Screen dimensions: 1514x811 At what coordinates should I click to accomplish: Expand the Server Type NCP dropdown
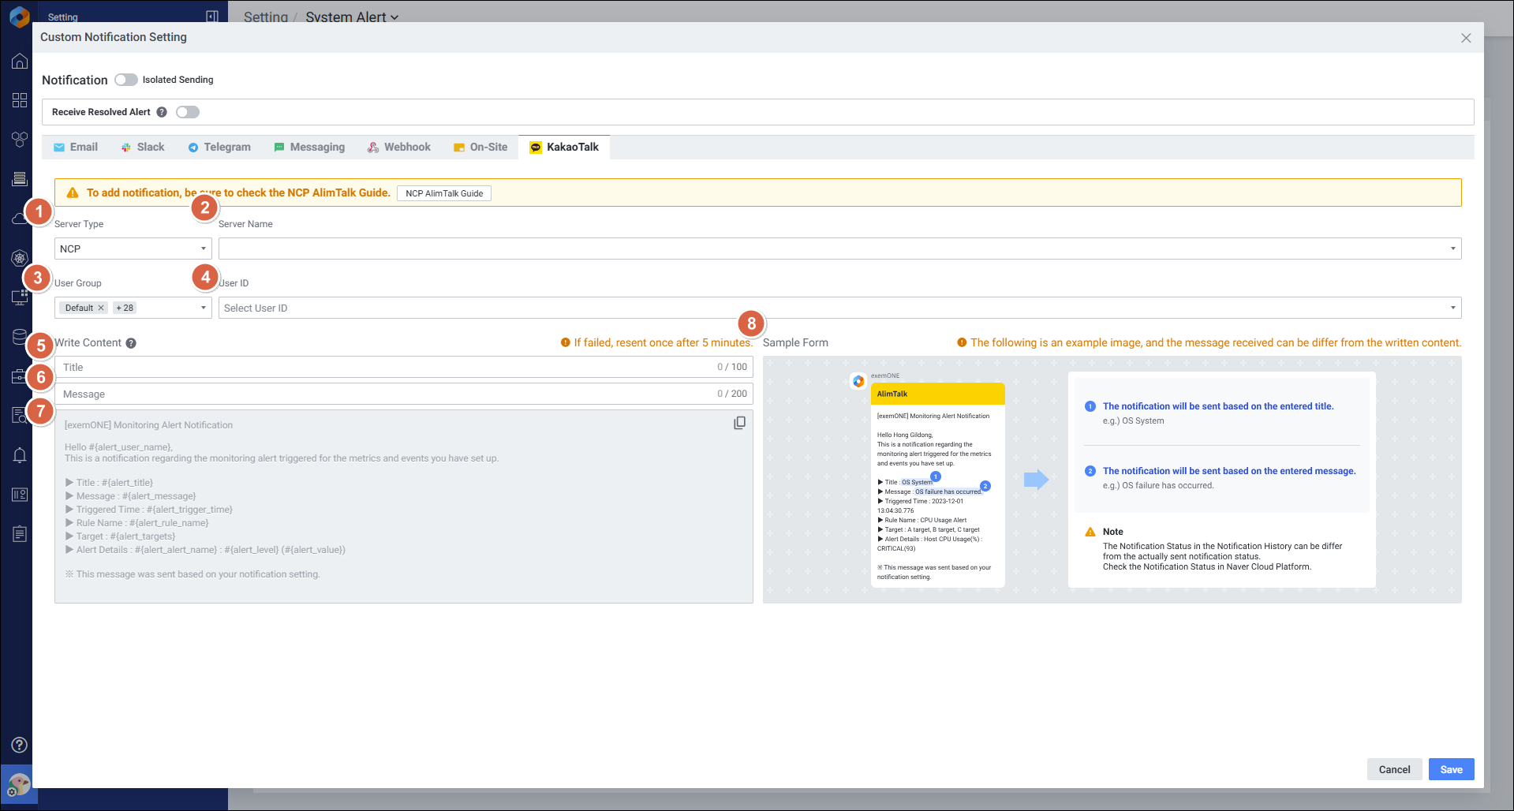(133, 249)
